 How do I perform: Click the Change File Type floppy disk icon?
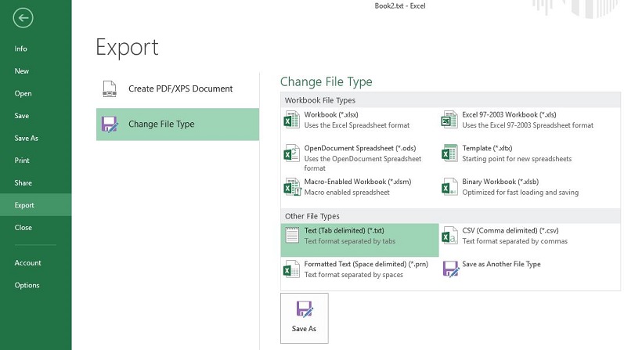[x=110, y=124]
